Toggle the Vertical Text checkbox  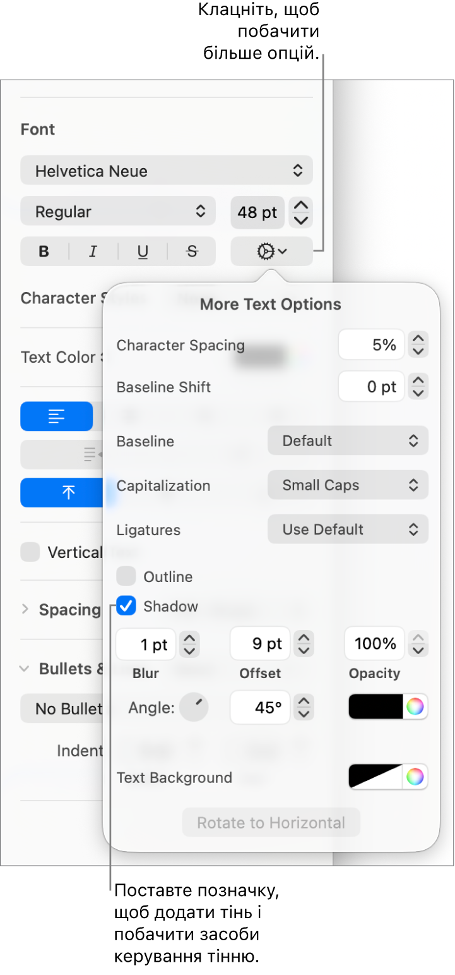click(30, 552)
